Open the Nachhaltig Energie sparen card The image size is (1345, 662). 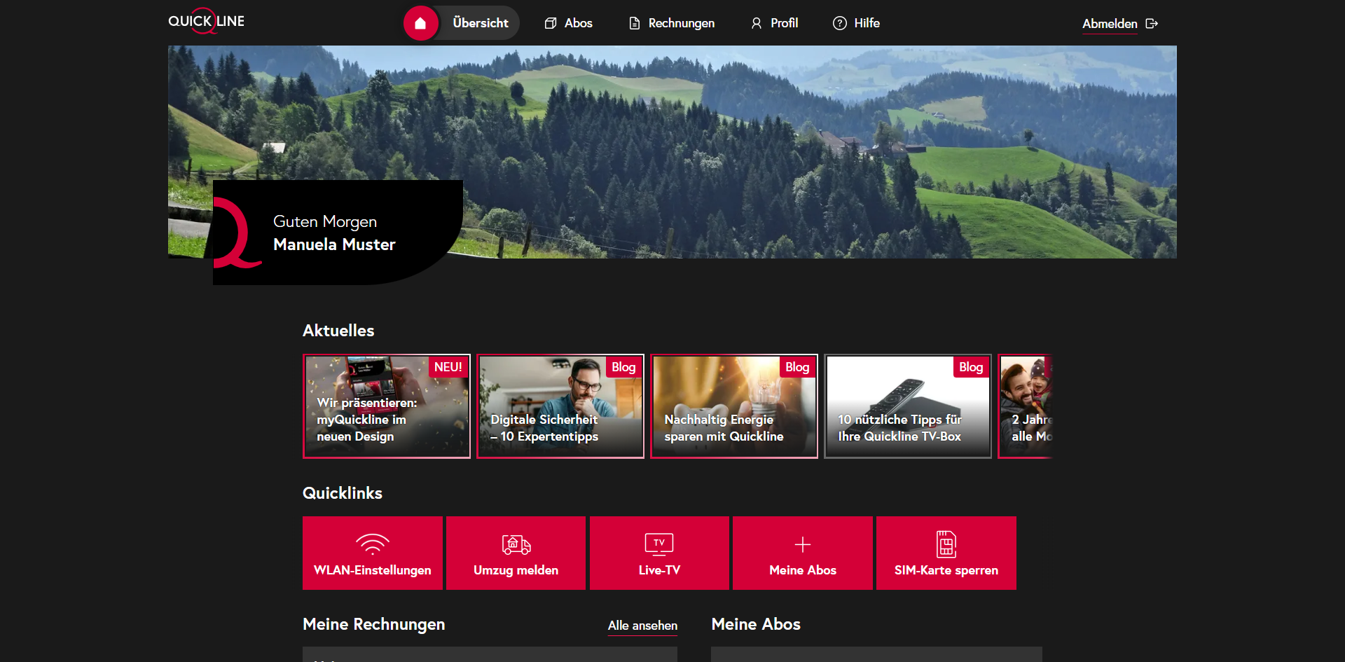[x=734, y=406]
